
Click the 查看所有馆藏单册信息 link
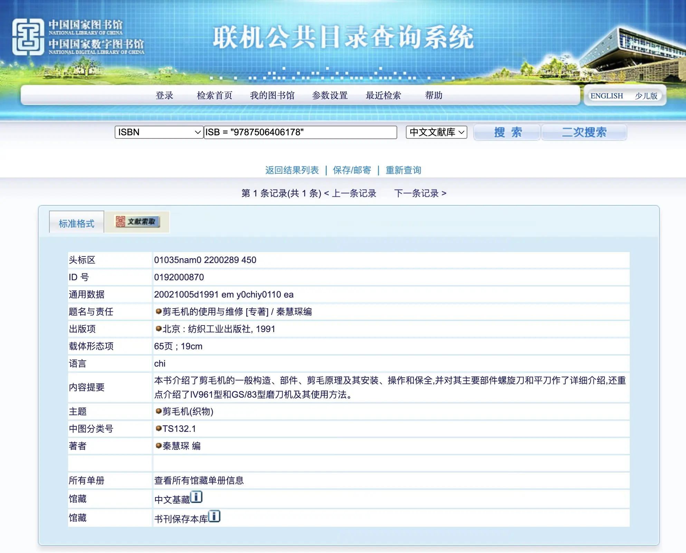tap(199, 480)
